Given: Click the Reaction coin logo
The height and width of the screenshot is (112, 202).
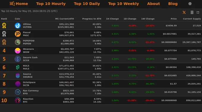Looking at the screenshot, I should click(x=18, y=100).
